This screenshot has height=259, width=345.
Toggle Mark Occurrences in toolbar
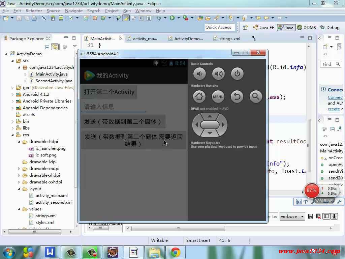(x=126, y=18)
